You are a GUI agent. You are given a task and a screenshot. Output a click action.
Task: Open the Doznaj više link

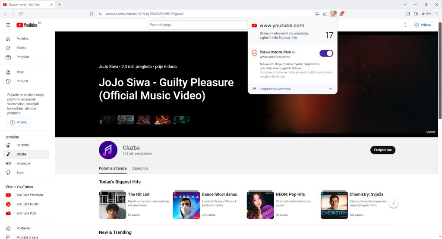[x=288, y=37]
